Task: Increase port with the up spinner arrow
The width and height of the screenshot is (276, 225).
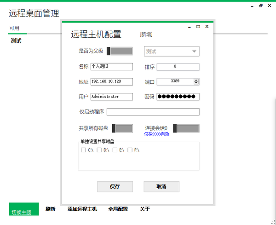Action: (x=196, y=80)
